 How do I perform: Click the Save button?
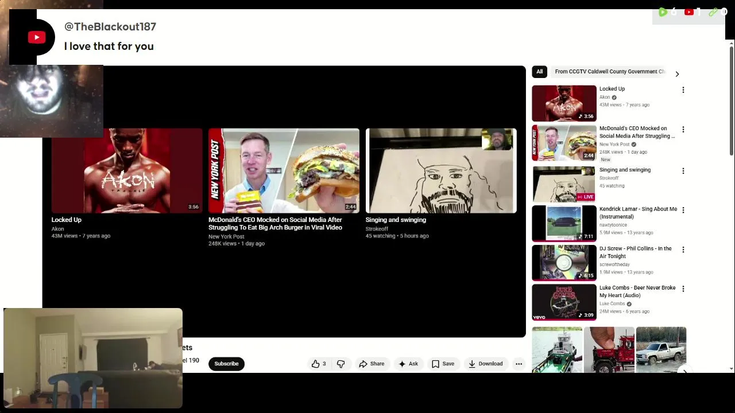tap(443, 364)
